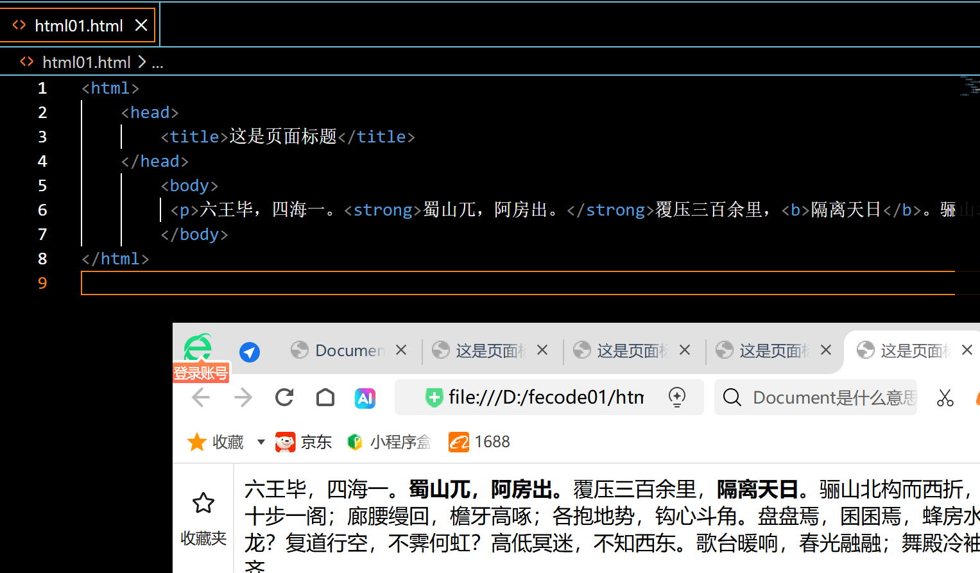
Task: Open the AI assistant icon
Action: [365, 398]
